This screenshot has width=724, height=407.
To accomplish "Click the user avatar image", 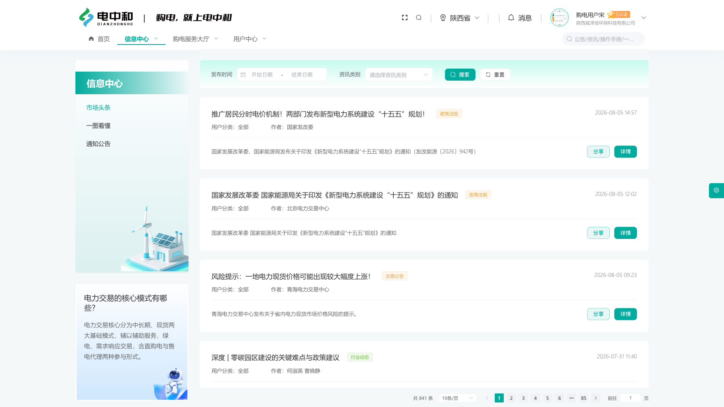I will point(559,18).
